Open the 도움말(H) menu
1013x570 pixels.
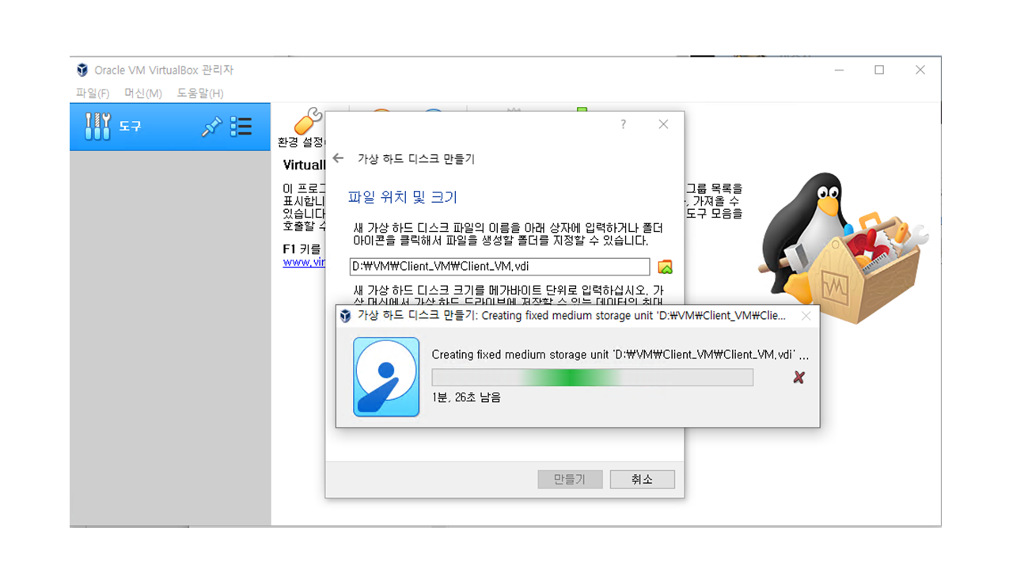pyautogui.click(x=200, y=93)
